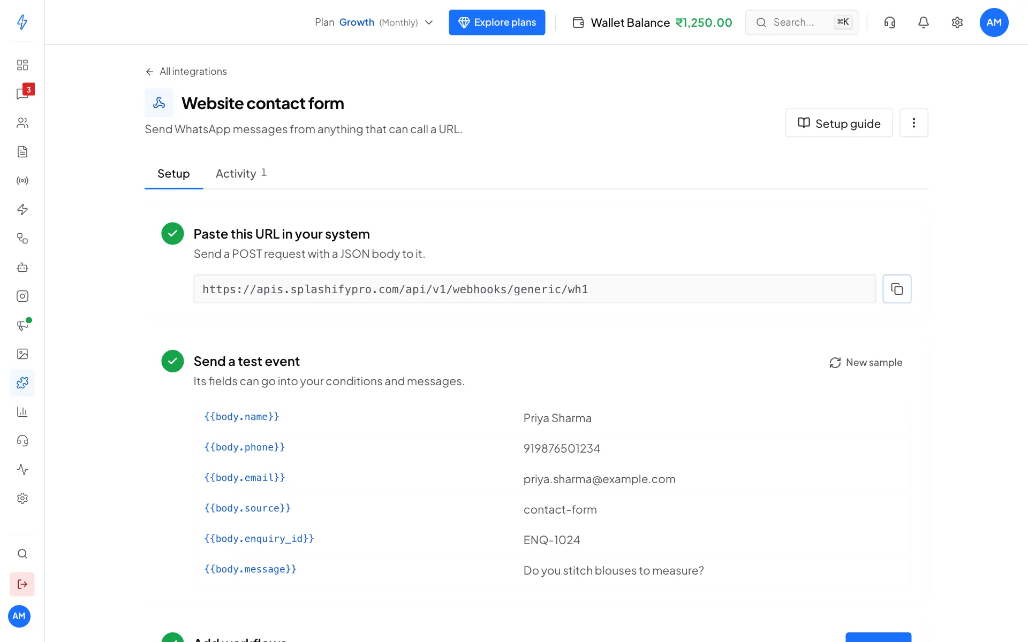Select the integrations puzzle icon in sidebar

[22, 383]
